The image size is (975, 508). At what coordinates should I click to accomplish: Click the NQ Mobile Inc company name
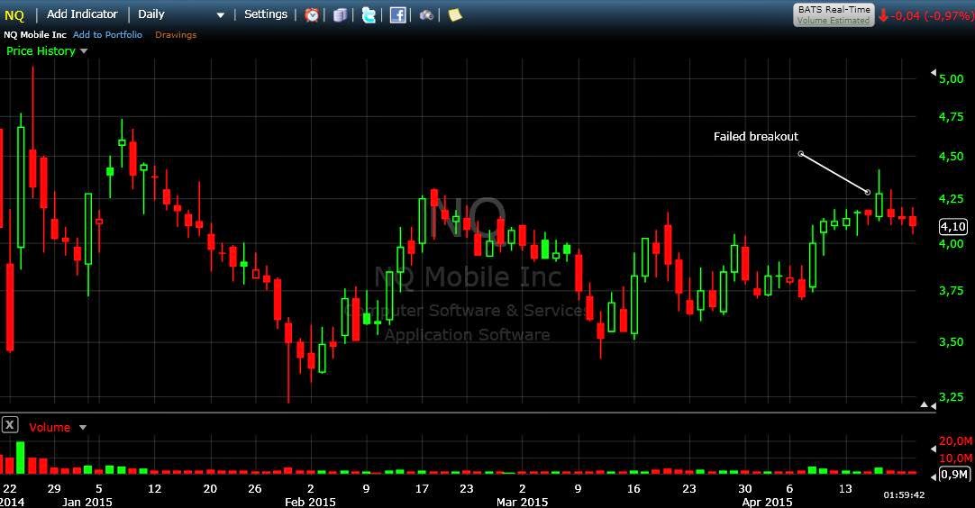(35, 35)
